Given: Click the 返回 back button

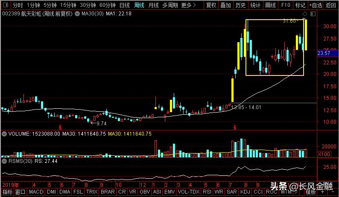Looking at the screenshot, I should coord(331,5).
